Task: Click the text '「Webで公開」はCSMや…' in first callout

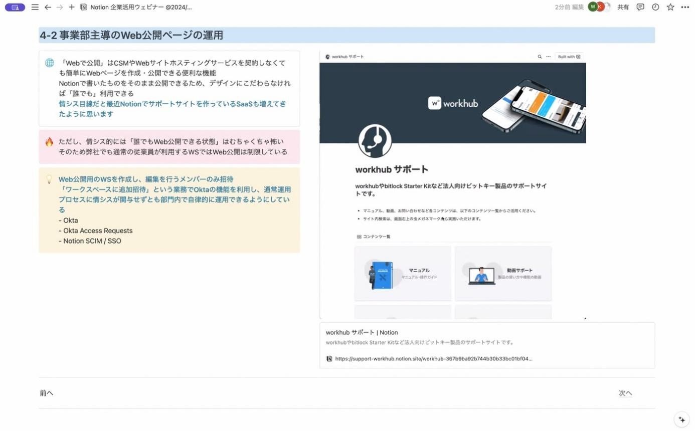Action: [x=172, y=68]
